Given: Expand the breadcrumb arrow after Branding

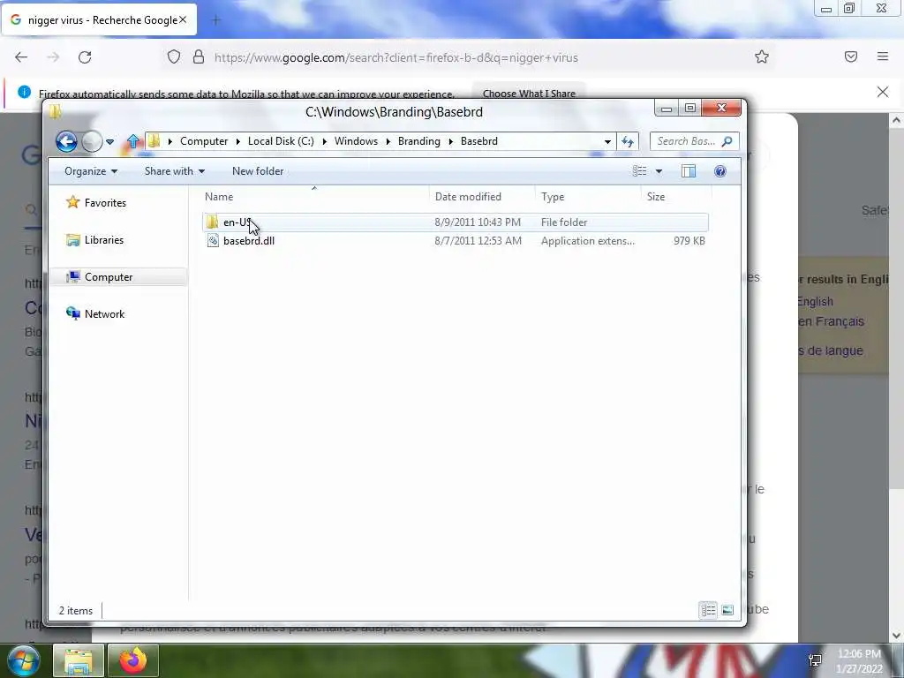Looking at the screenshot, I should [x=451, y=141].
